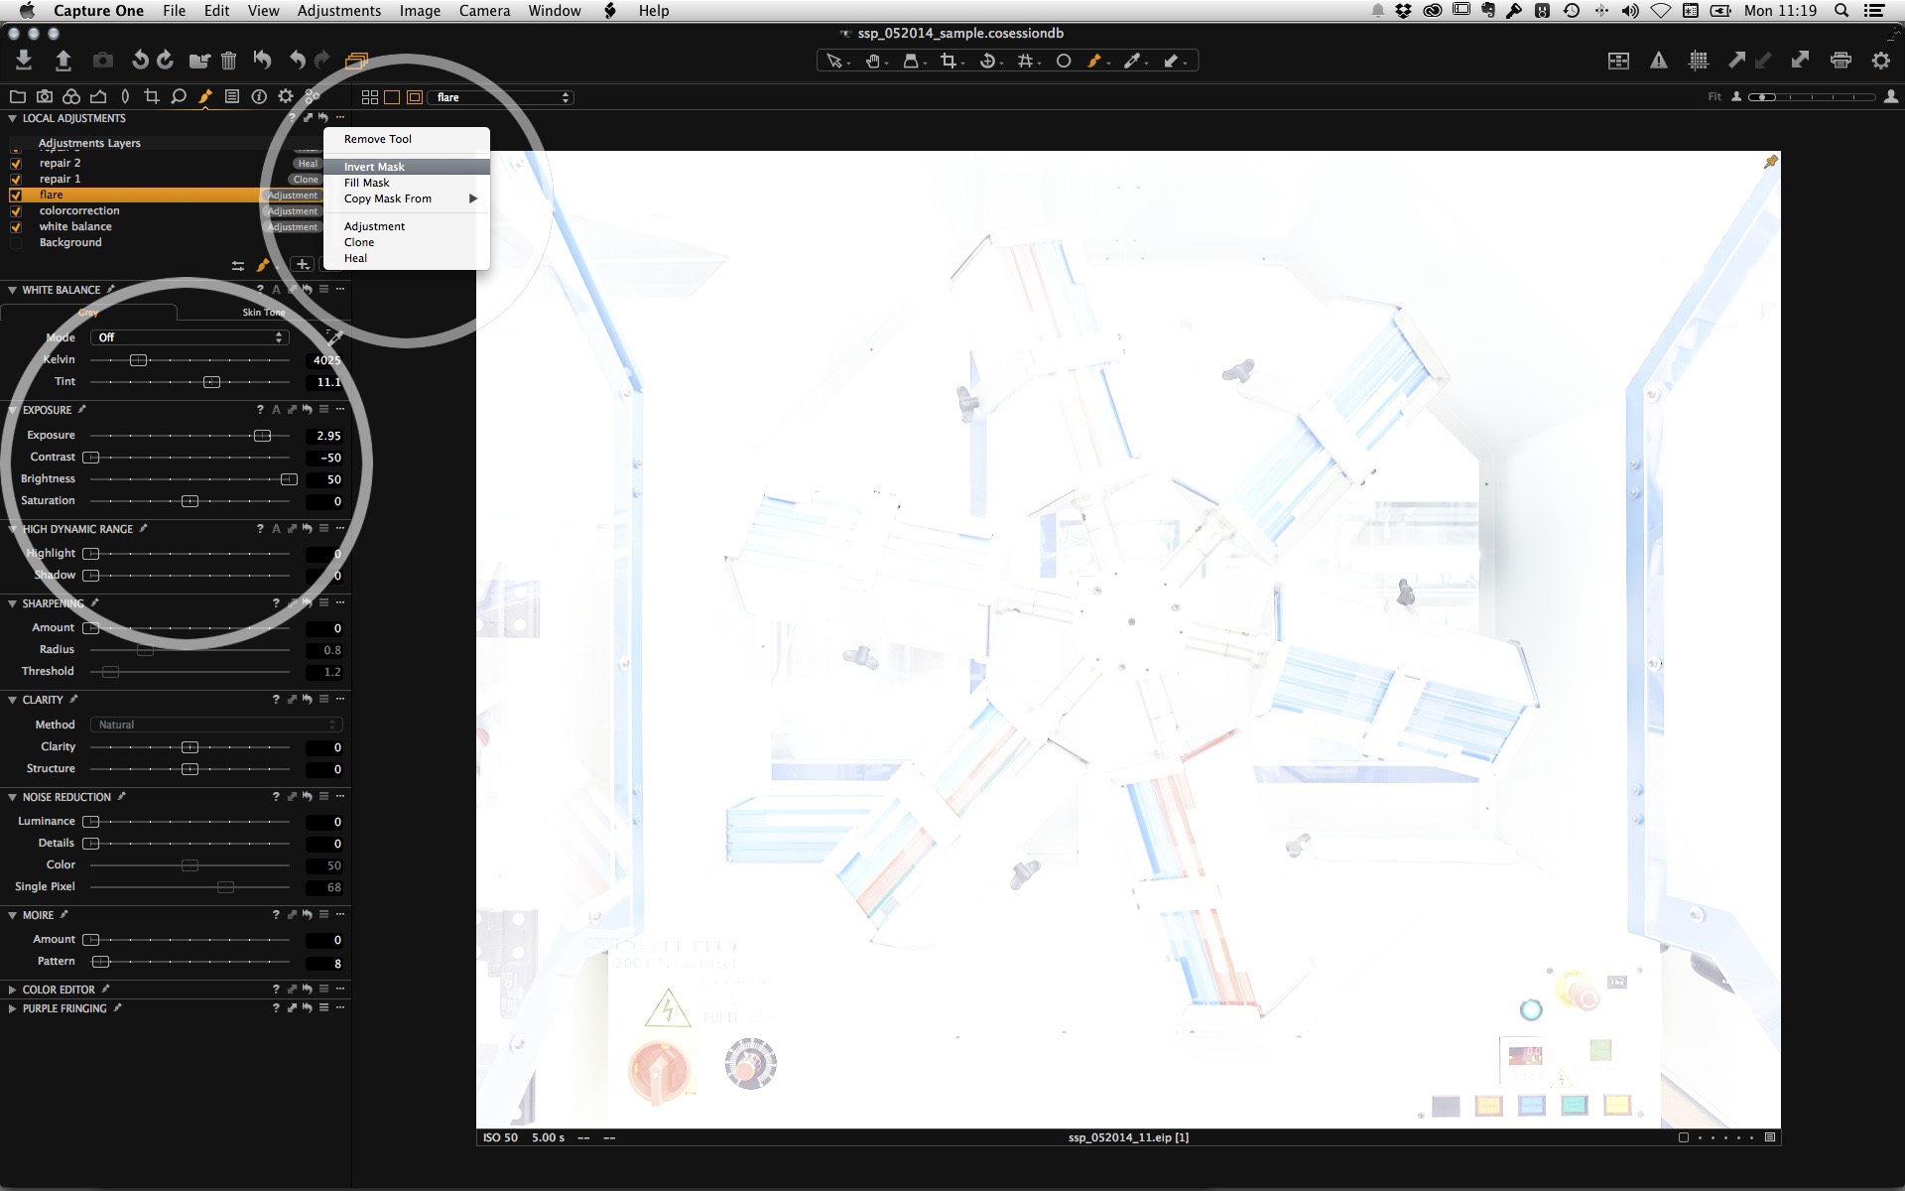Select the Keystone grid cursor tool
The height and width of the screenshot is (1191, 1905).
(1026, 62)
